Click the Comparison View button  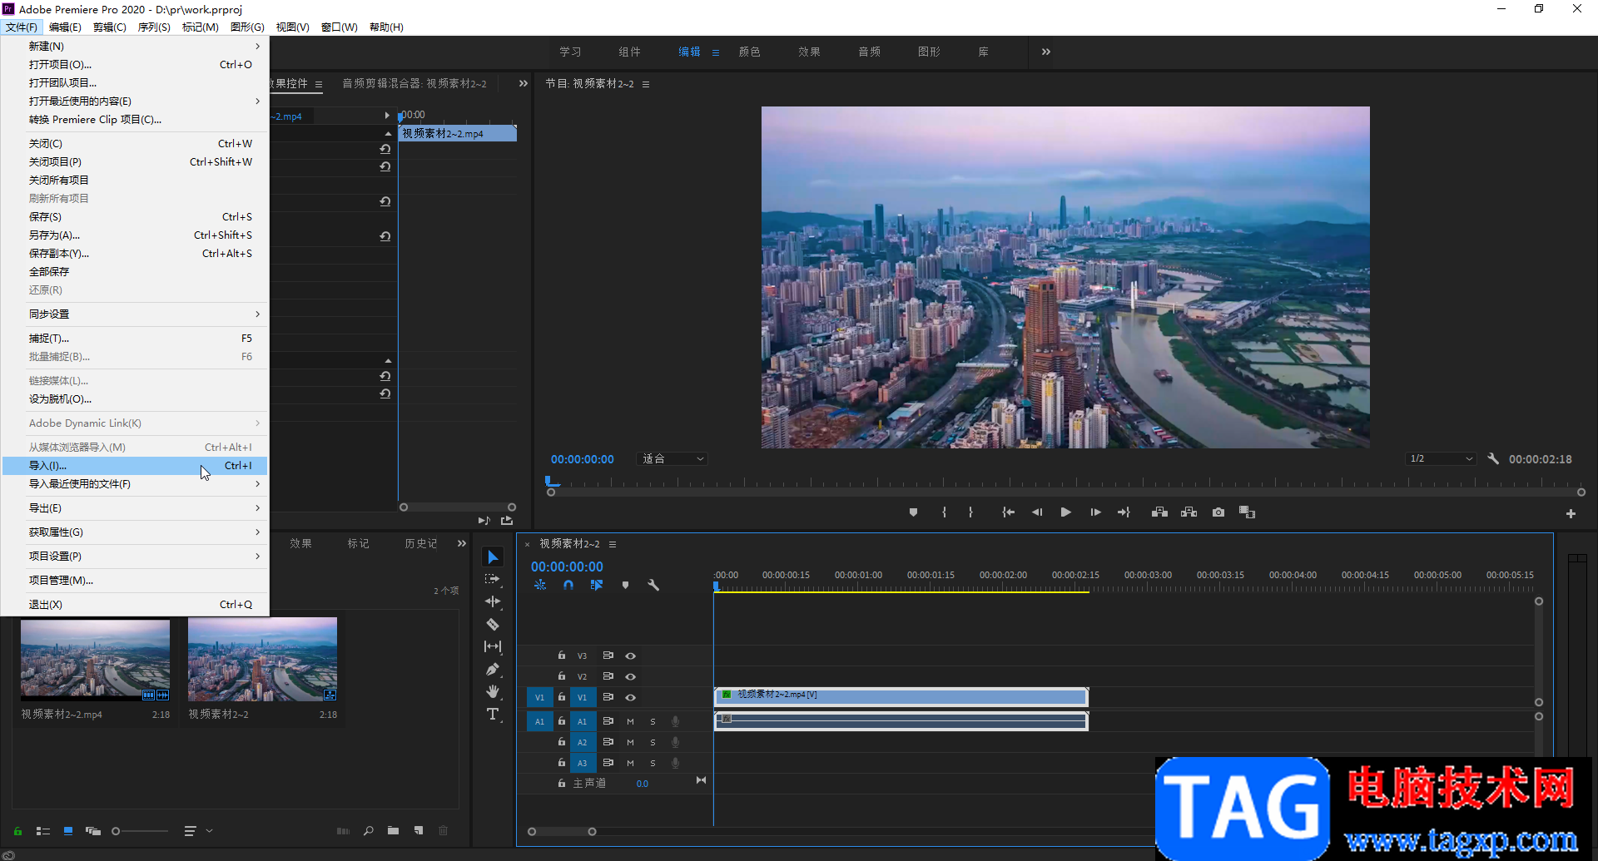coord(1247,512)
